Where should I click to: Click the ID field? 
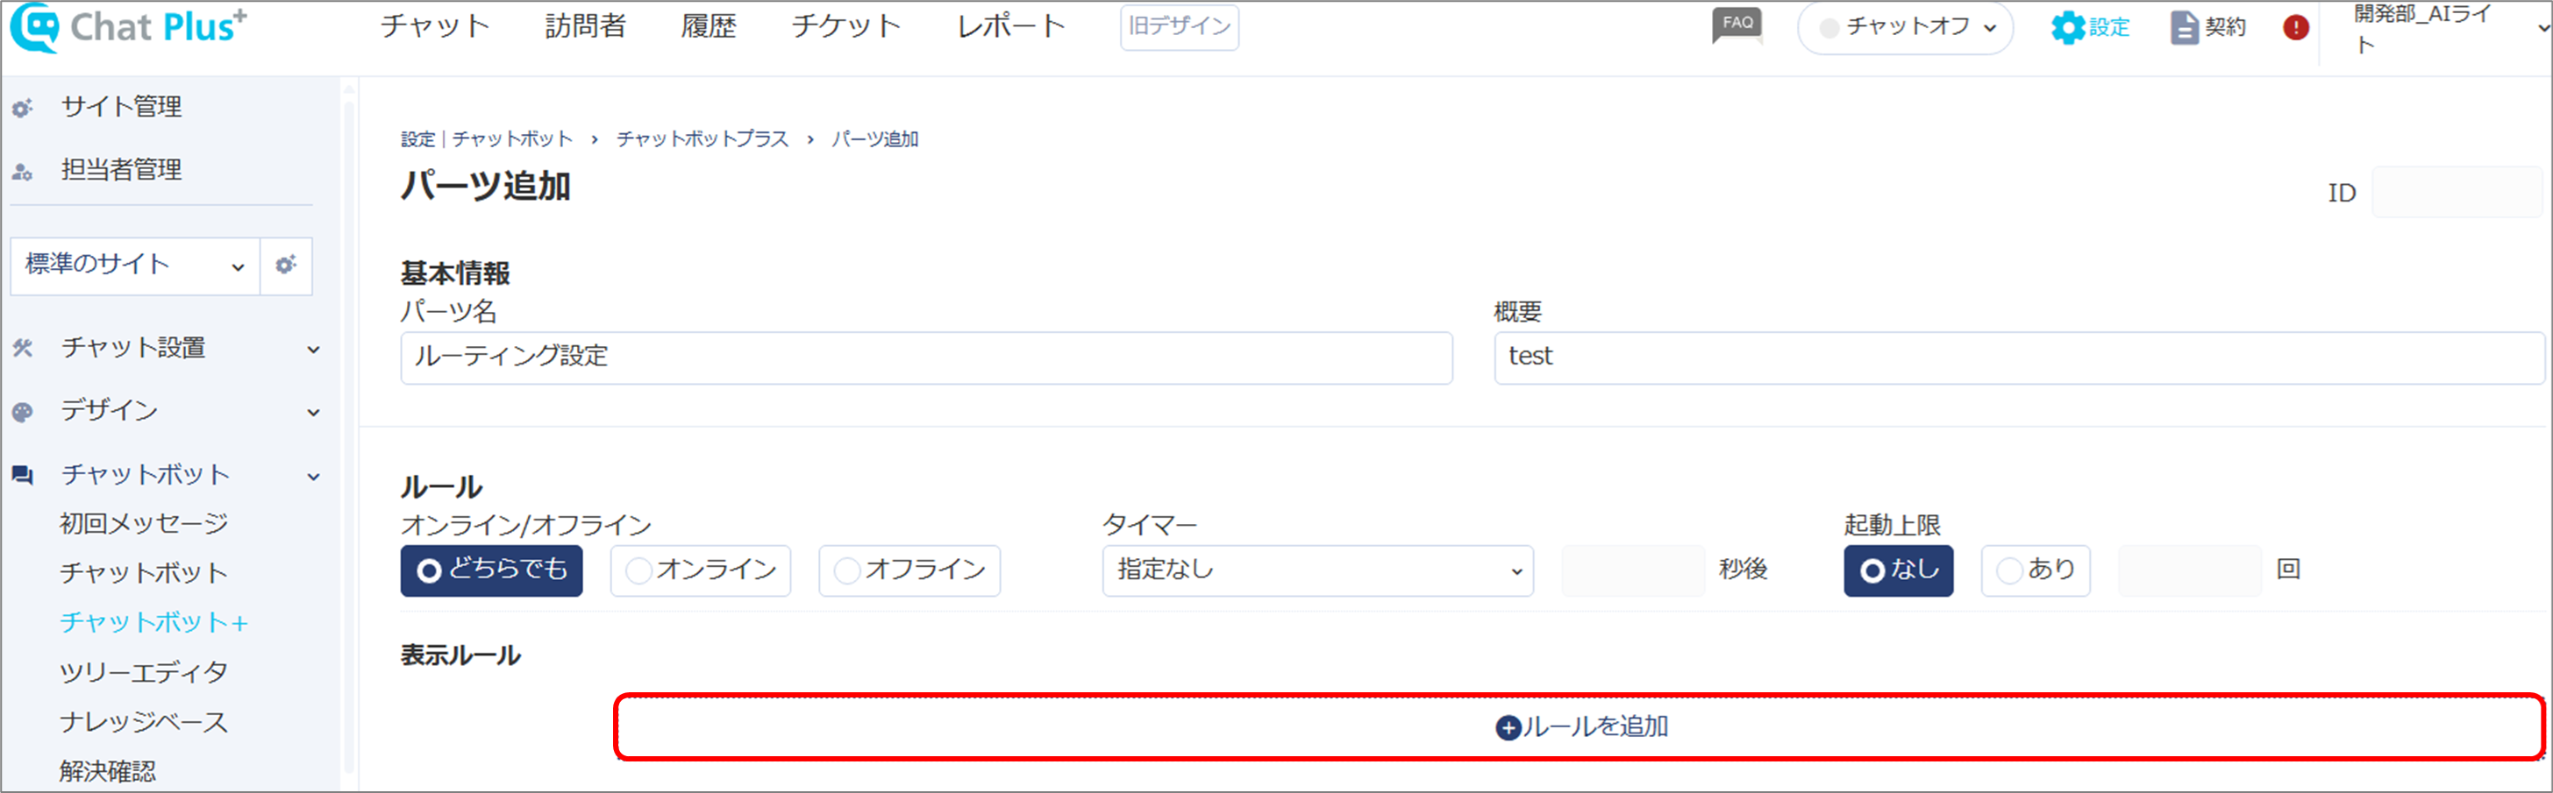2457,192
